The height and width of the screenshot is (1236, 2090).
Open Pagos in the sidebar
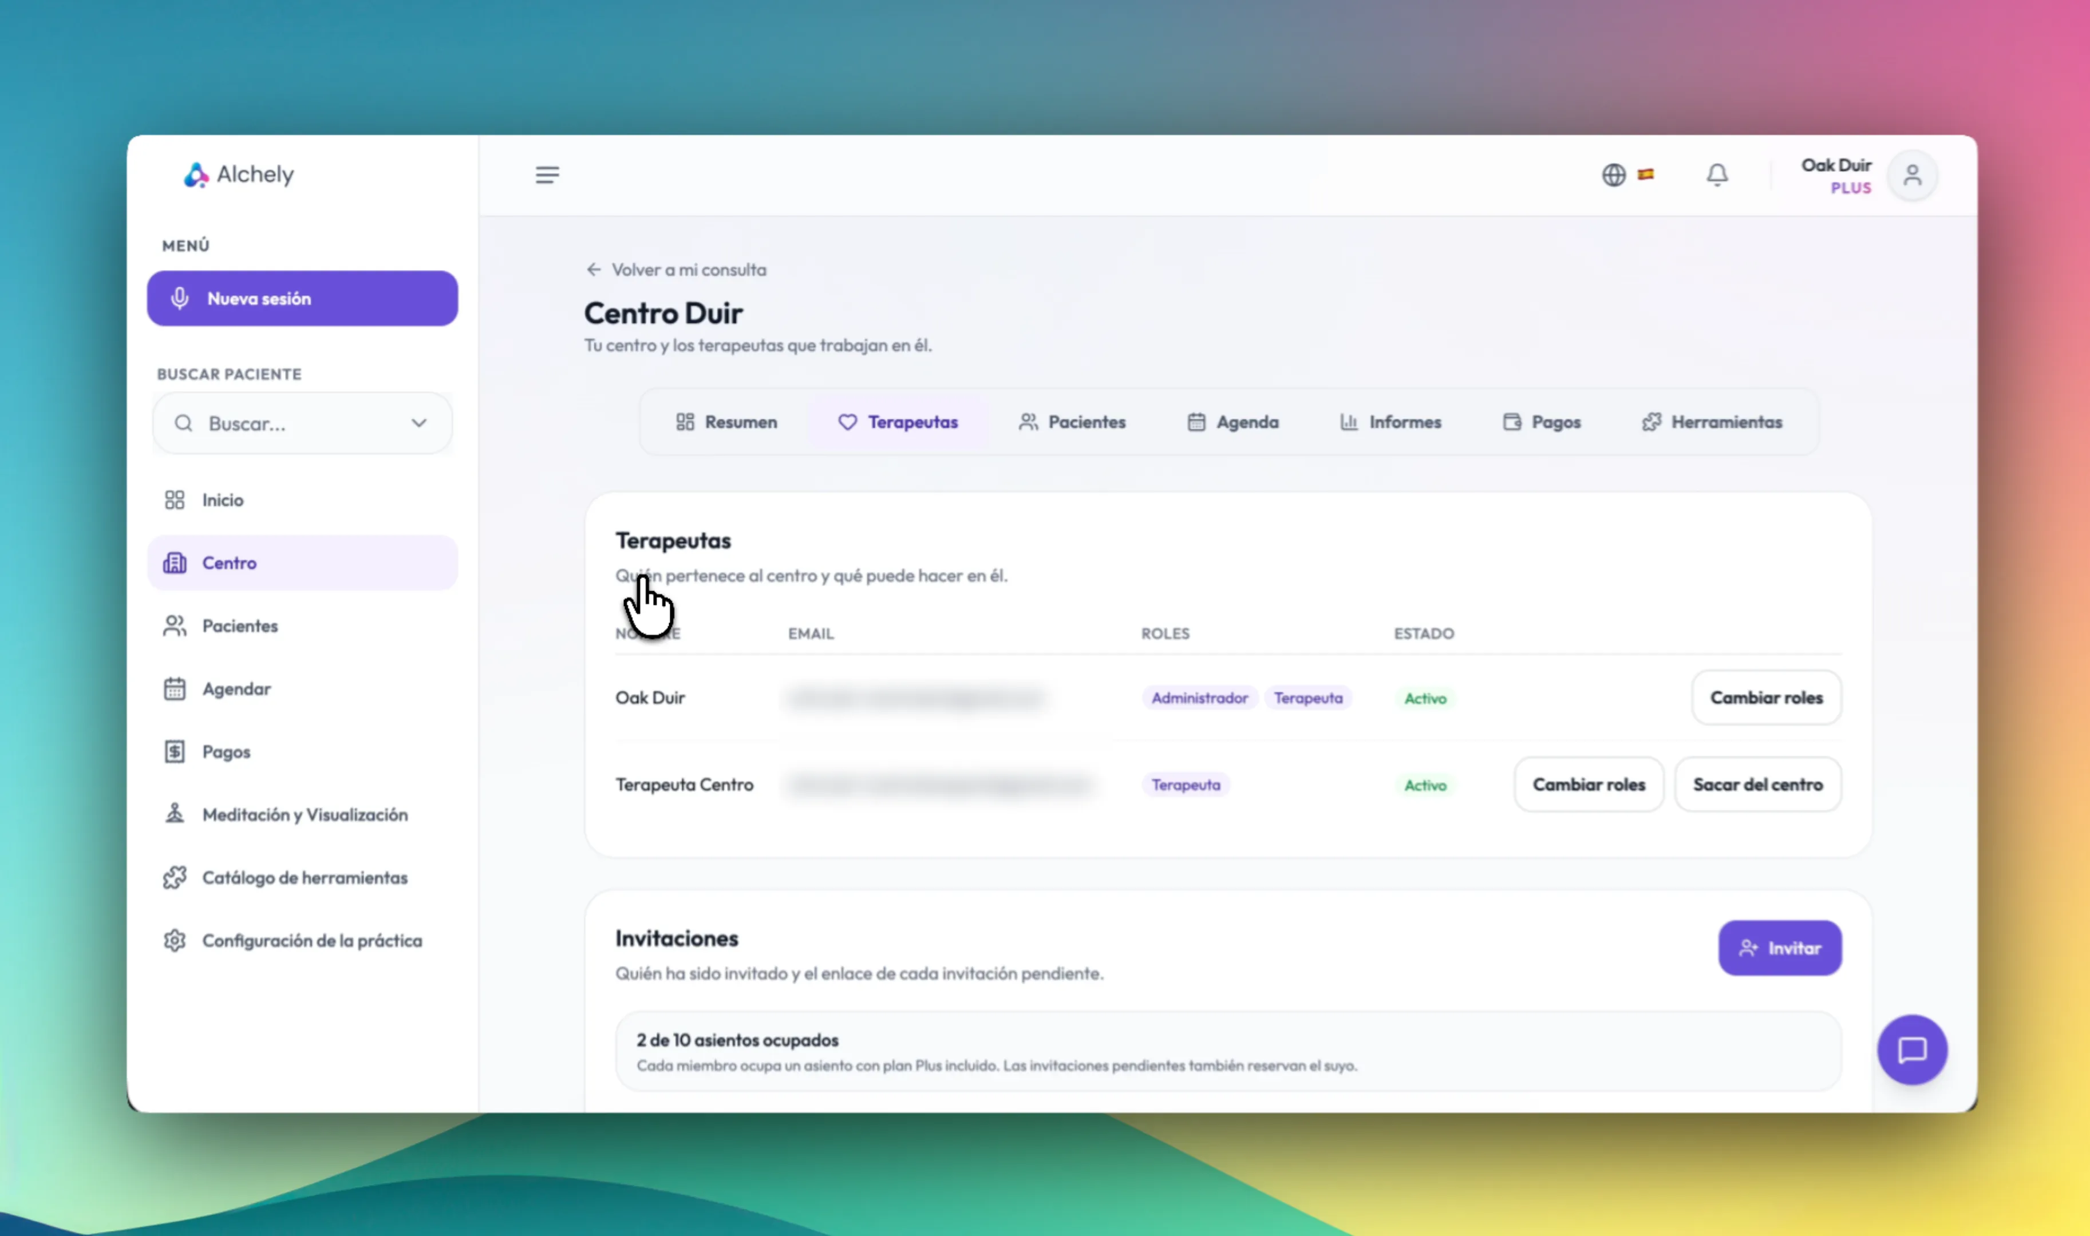click(302, 751)
